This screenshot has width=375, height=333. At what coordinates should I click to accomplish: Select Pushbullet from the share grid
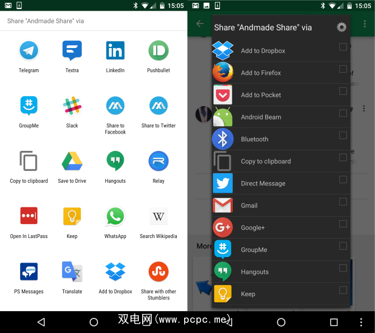(158, 50)
